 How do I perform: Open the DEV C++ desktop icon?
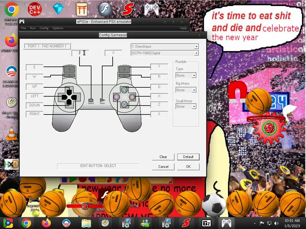click(x=35, y=9)
